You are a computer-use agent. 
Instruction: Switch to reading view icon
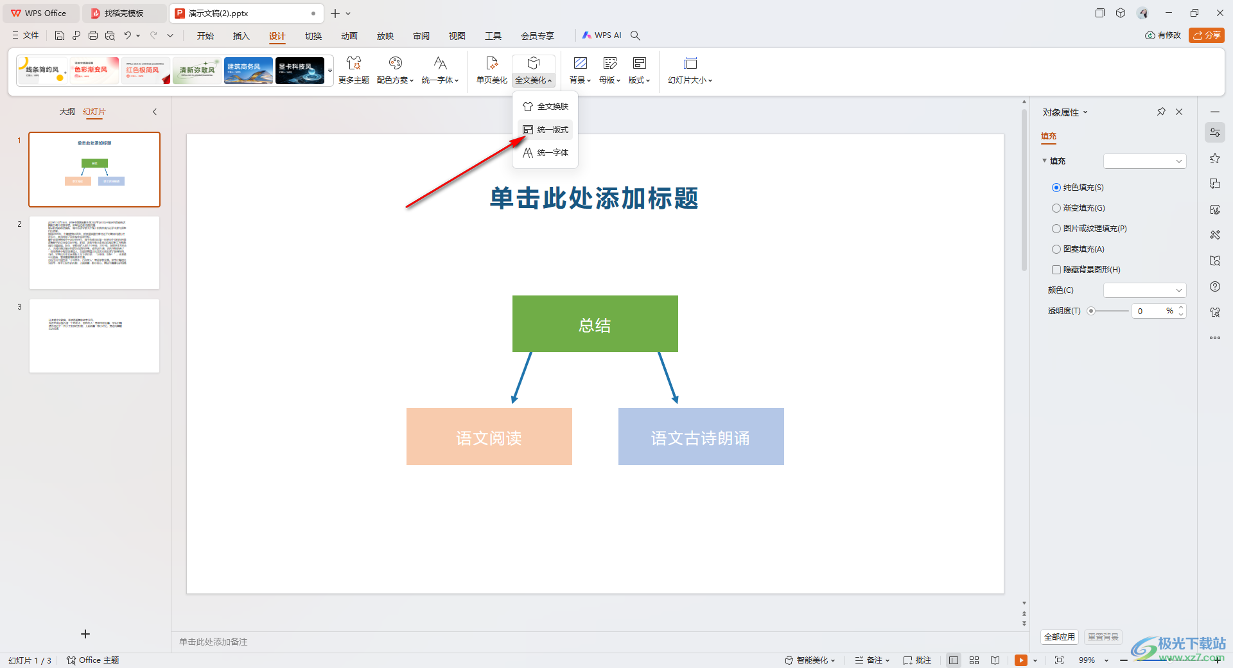(x=995, y=660)
